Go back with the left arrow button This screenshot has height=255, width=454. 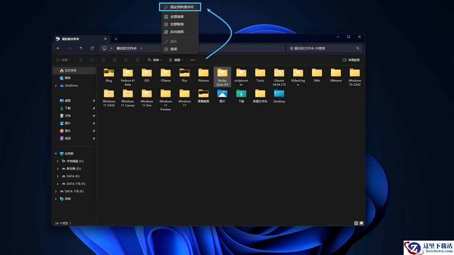tap(58, 48)
